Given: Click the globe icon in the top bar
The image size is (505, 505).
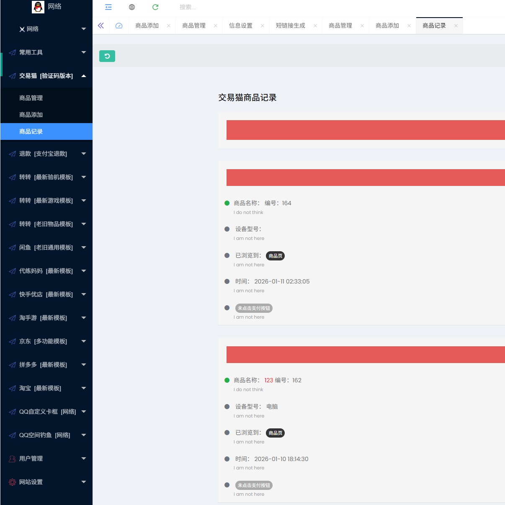Looking at the screenshot, I should pos(132,7).
